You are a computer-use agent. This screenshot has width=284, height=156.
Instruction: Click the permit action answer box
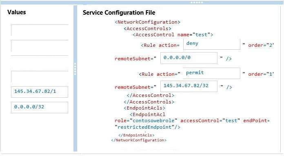click(211, 73)
